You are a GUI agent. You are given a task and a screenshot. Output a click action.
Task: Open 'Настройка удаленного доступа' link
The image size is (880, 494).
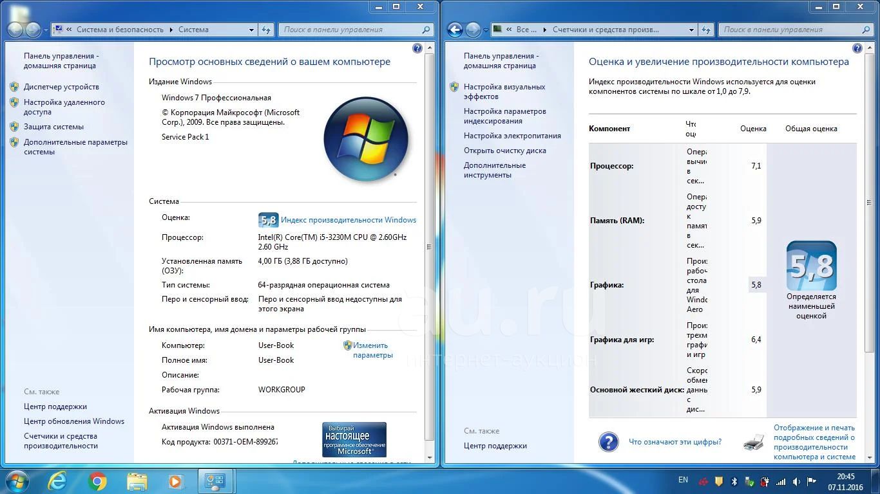pyautogui.click(x=64, y=107)
